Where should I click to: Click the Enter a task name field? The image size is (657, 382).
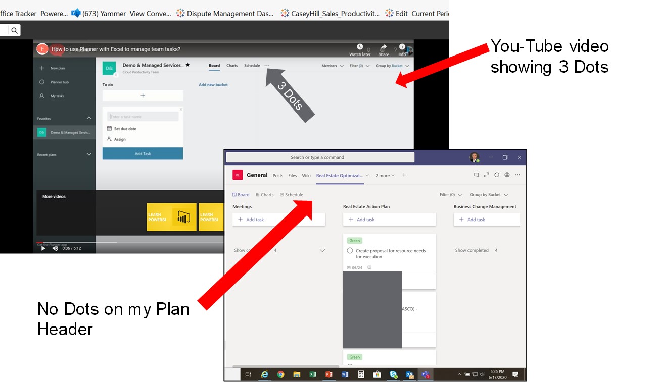[143, 117]
